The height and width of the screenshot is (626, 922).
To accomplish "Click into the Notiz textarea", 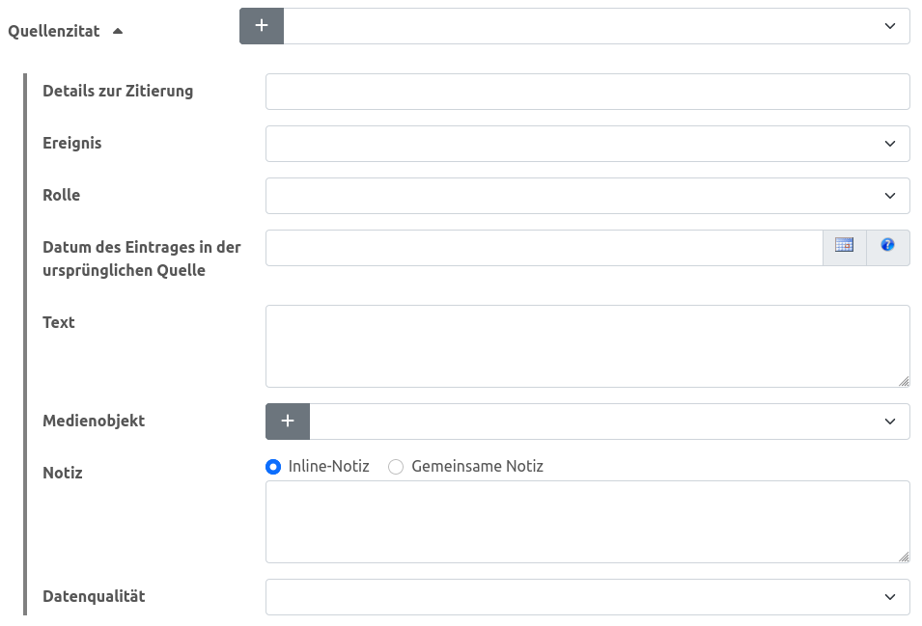I will click(x=587, y=522).
